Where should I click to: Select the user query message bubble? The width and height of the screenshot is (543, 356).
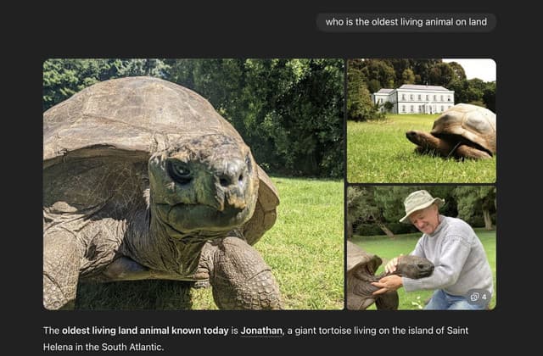point(406,22)
